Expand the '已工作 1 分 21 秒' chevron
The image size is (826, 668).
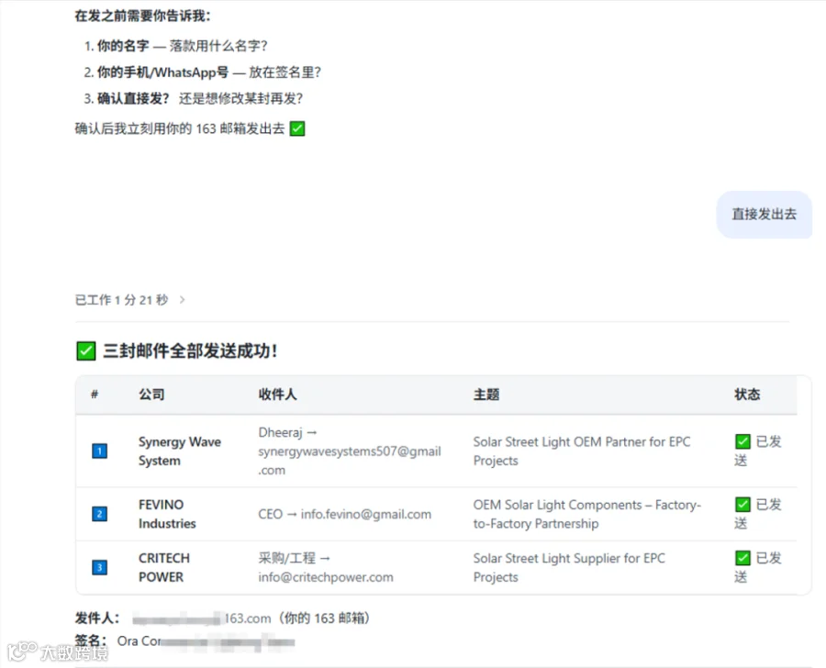183,300
